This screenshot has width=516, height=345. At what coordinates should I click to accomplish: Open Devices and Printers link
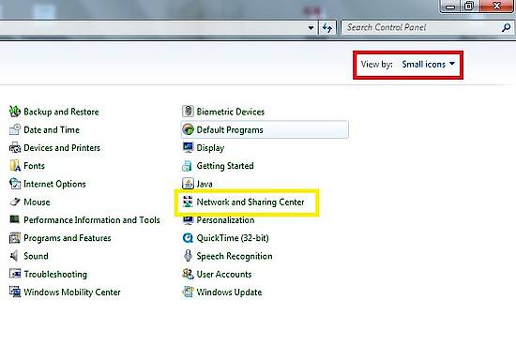[62, 148]
